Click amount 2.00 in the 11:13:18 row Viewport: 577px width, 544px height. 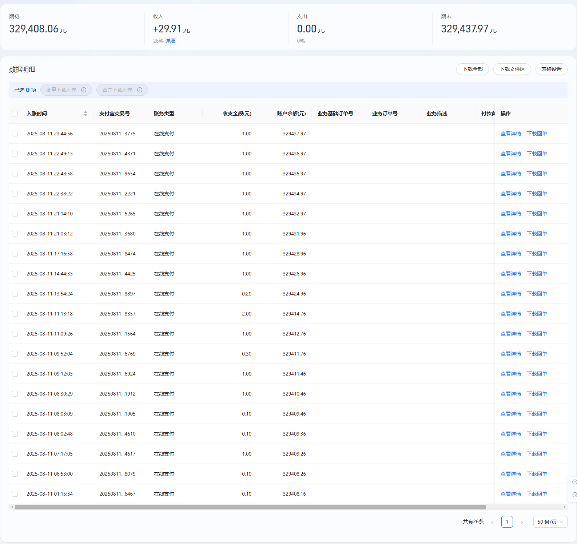247,314
